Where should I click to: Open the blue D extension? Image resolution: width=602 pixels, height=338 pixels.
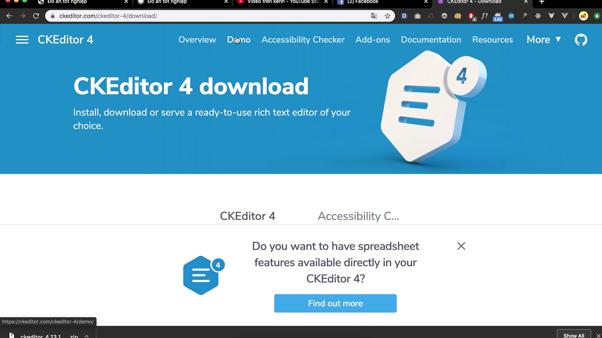click(x=404, y=16)
